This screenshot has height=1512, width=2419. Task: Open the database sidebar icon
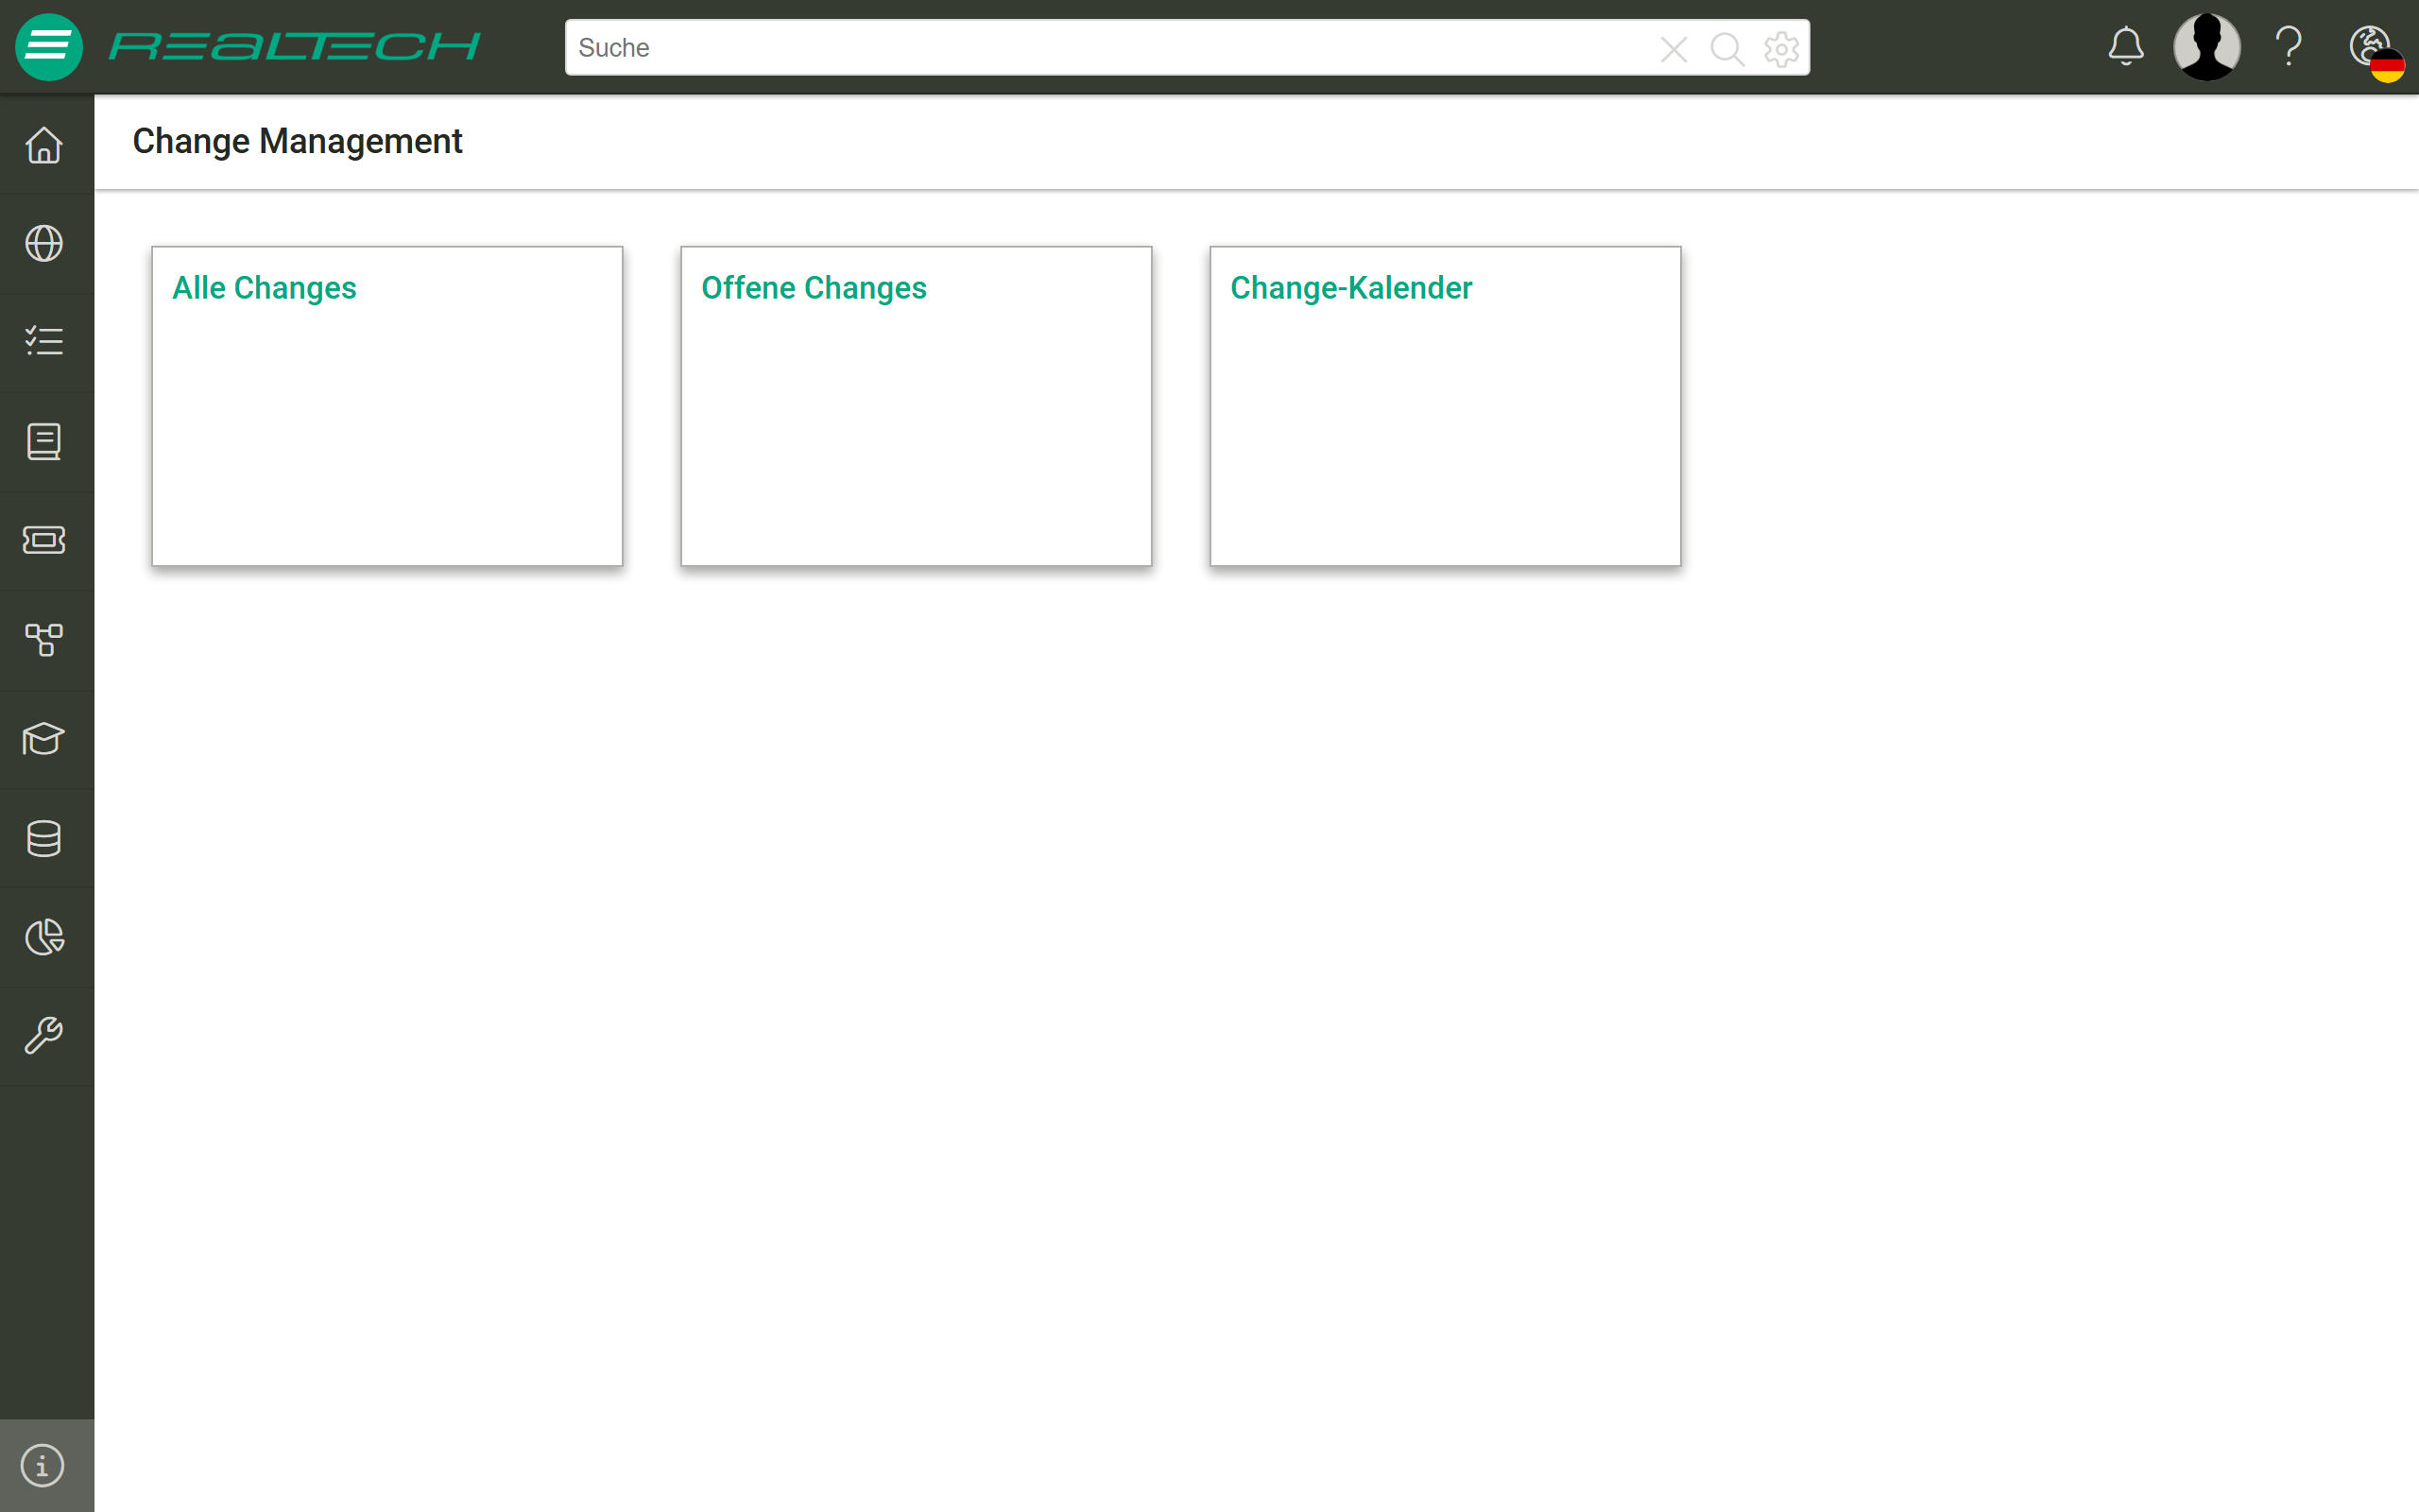coord(44,838)
